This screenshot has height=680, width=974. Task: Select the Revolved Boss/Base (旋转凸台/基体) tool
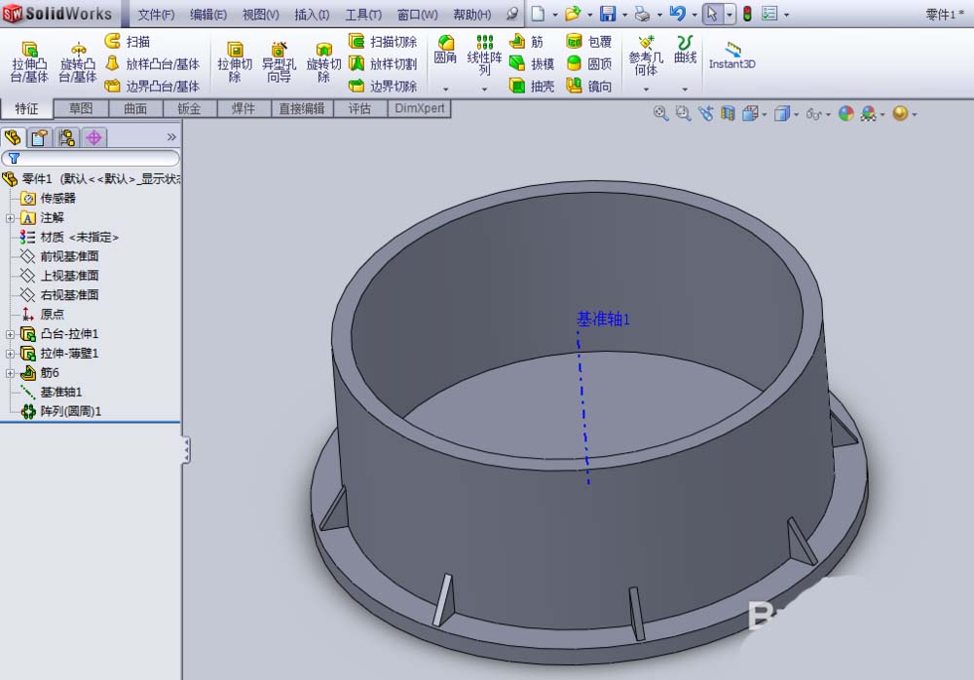[78, 61]
